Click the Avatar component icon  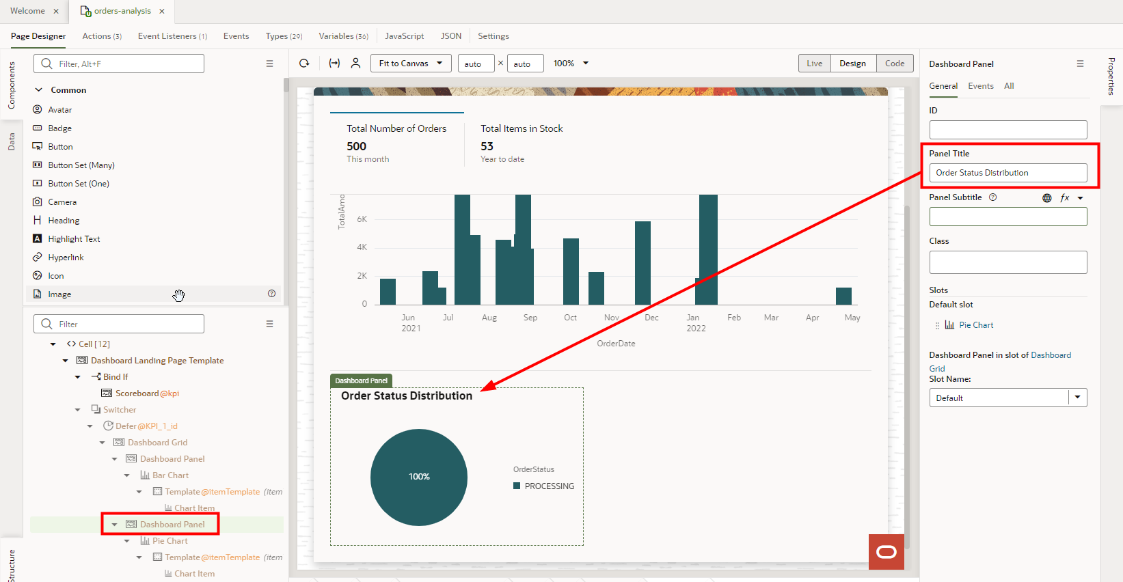pos(38,109)
